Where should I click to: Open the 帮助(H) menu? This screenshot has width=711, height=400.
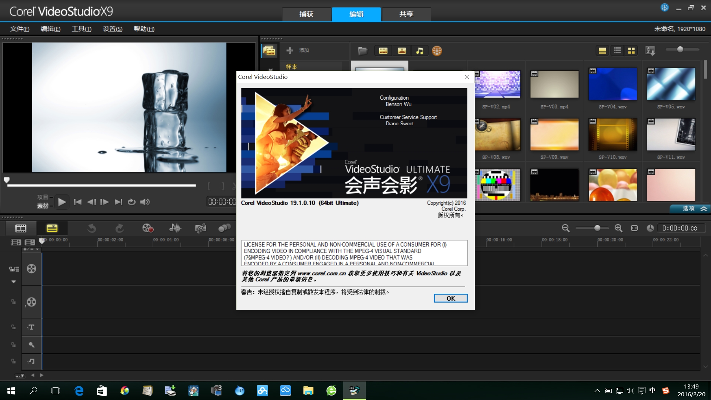click(144, 29)
